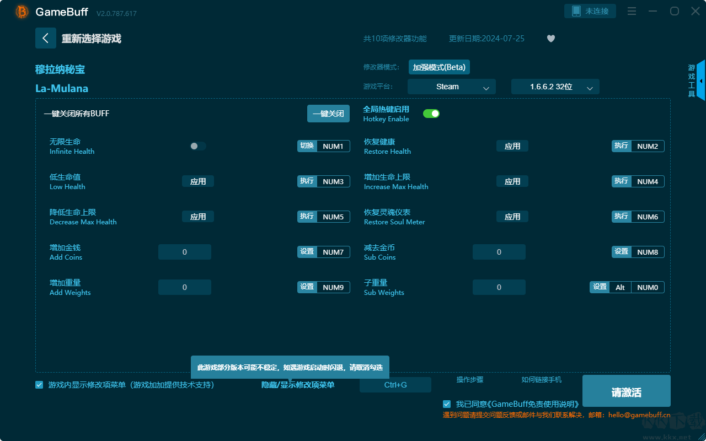Image resolution: width=706 pixels, height=441 pixels.
Task: Click the 子重量 Sub Weights value field
Action: pyautogui.click(x=499, y=287)
